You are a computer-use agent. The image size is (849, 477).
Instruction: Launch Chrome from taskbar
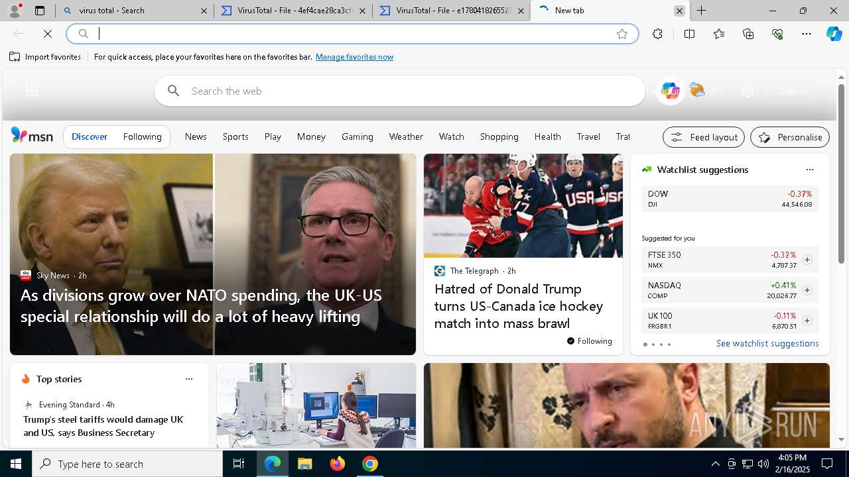(370, 464)
